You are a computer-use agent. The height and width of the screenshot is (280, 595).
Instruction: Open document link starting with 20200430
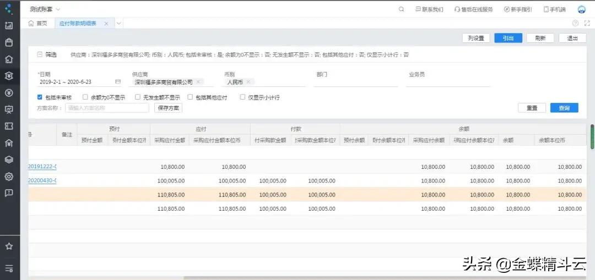[x=42, y=181]
